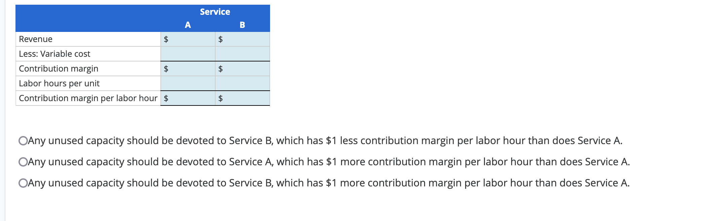Click the Labor hours per unit cell for A

[188, 83]
